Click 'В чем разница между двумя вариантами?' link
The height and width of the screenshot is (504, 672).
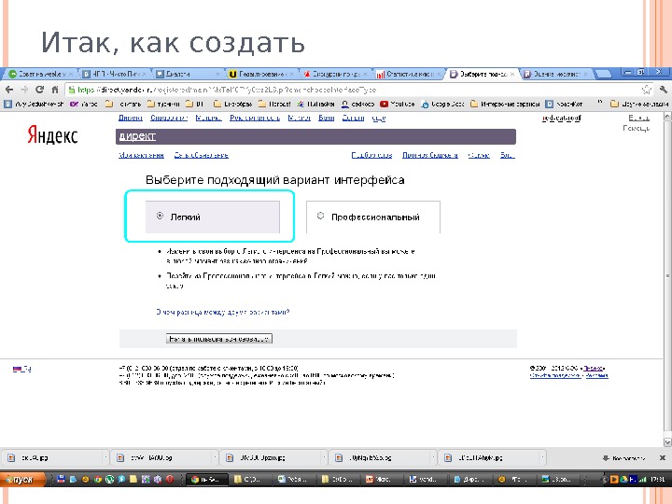(223, 312)
